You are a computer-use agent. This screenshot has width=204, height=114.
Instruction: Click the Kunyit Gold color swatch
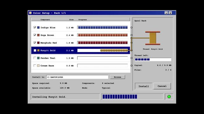[39, 50]
